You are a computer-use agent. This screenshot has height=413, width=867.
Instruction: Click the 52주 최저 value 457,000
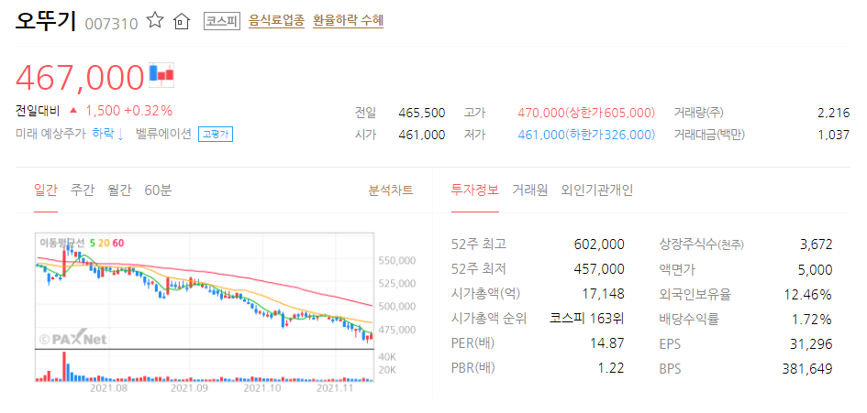[x=599, y=269]
